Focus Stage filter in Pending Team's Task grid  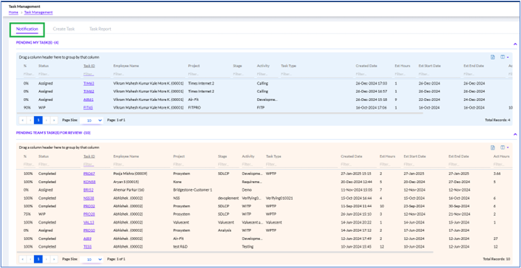(228, 164)
